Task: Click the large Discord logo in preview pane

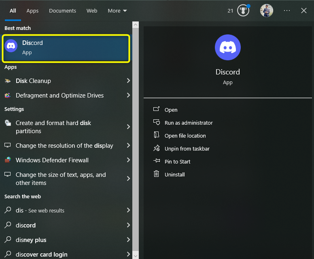Action: pyautogui.click(x=228, y=47)
